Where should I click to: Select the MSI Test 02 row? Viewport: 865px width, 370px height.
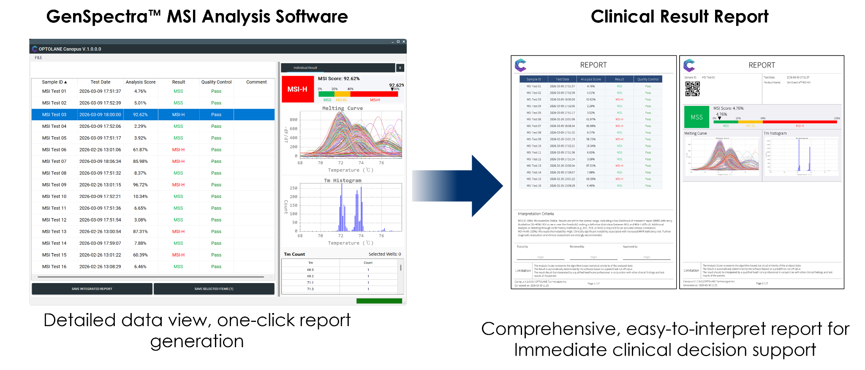pos(153,103)
